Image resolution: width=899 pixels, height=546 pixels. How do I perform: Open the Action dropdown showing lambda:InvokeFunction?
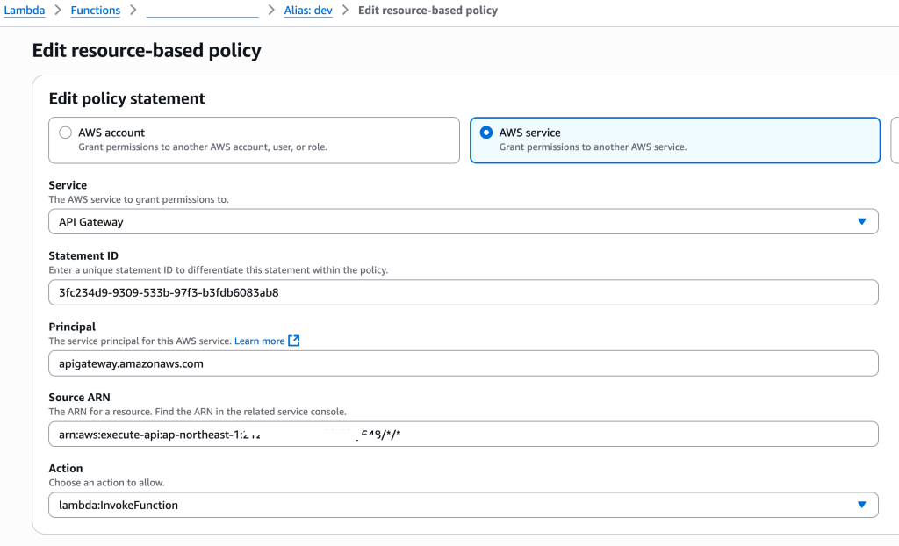[463, 505]
